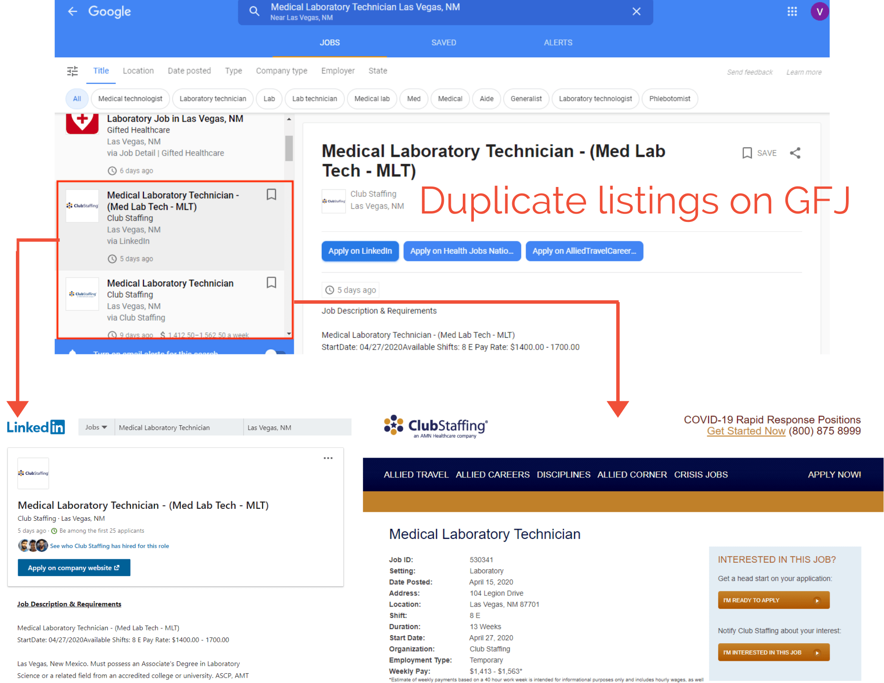The image size is (884, 683).
Task: Switch to the SAVED tab
Action: coord(443,42)
